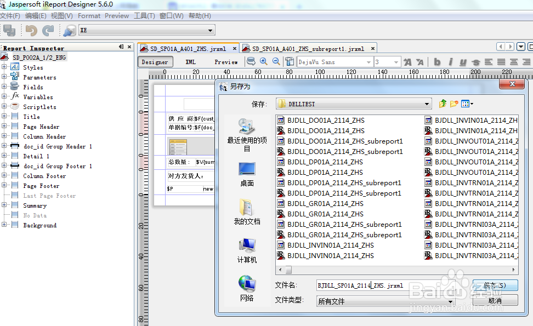
Task: Open the Format menu
Action: coord(89,16)
